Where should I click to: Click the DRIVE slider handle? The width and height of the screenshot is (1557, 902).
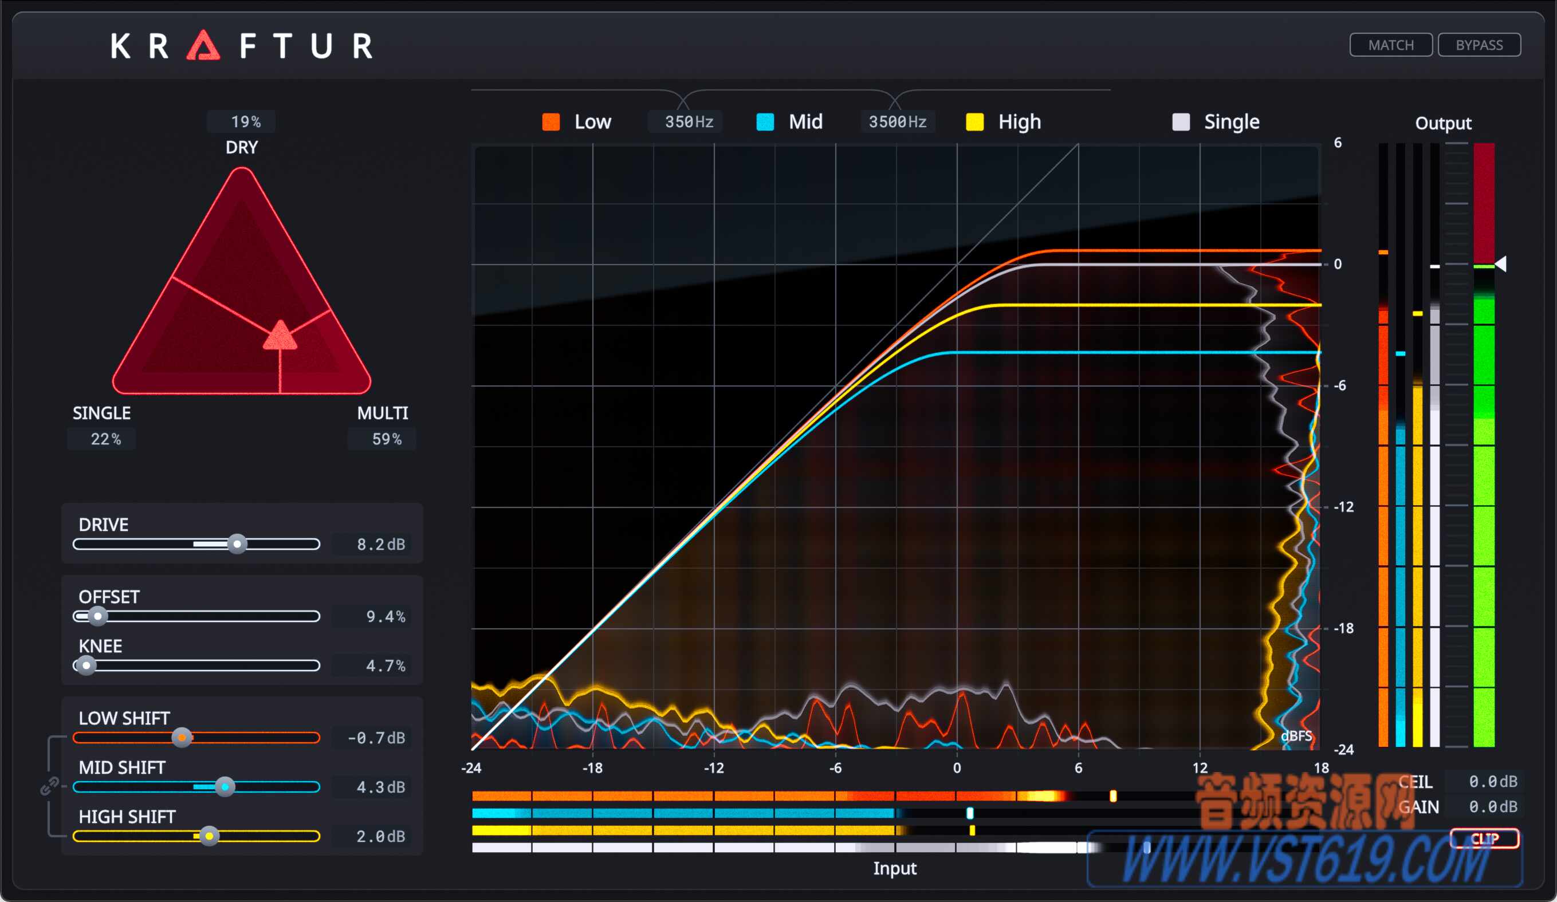click(236, 544)
